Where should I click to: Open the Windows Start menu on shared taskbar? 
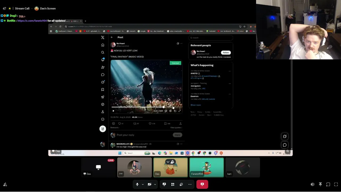tap(120, 153)
